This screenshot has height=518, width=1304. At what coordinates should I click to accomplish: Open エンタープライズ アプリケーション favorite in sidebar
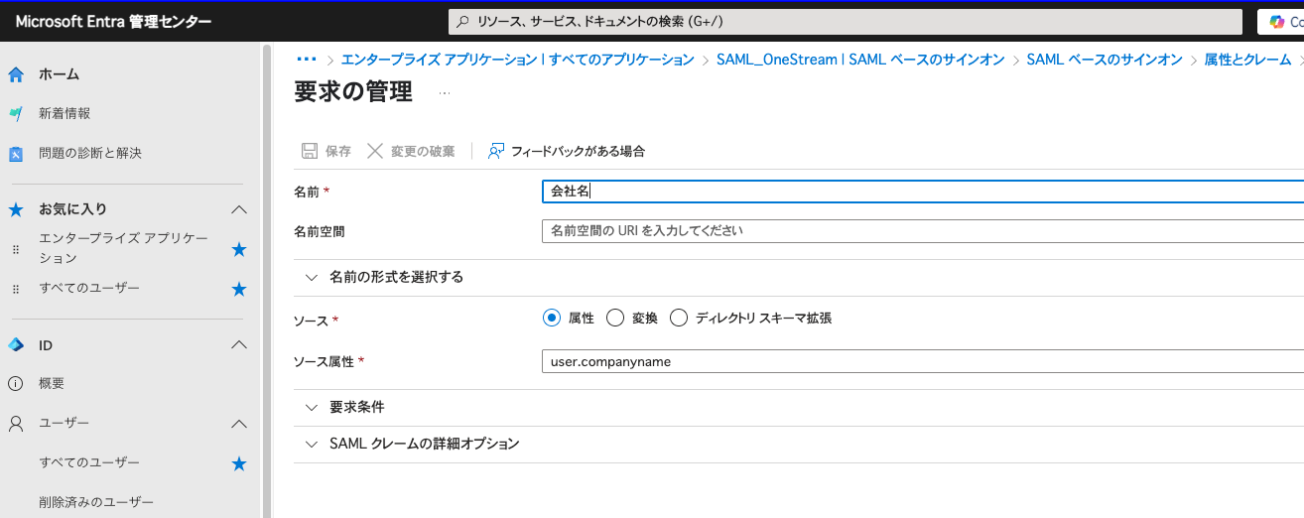[124, 249]
